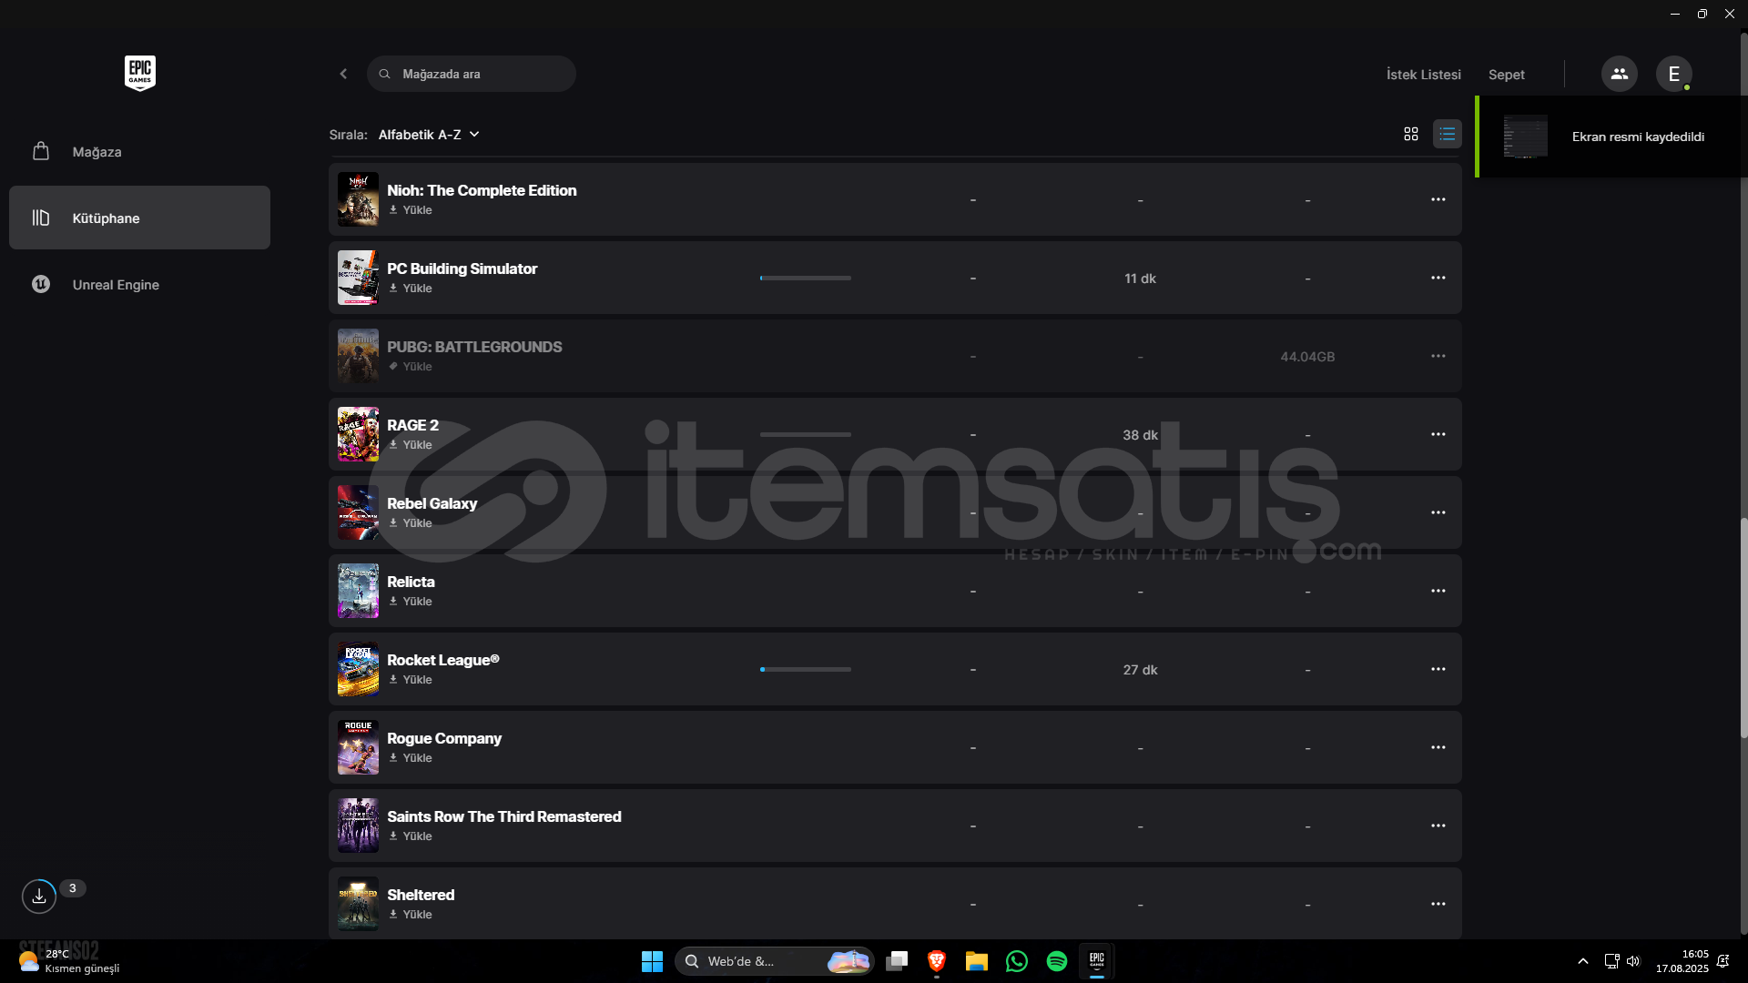Screen dimensions: 1748x983
Task: Open Spotify from taskbar
Action: 1057,961
